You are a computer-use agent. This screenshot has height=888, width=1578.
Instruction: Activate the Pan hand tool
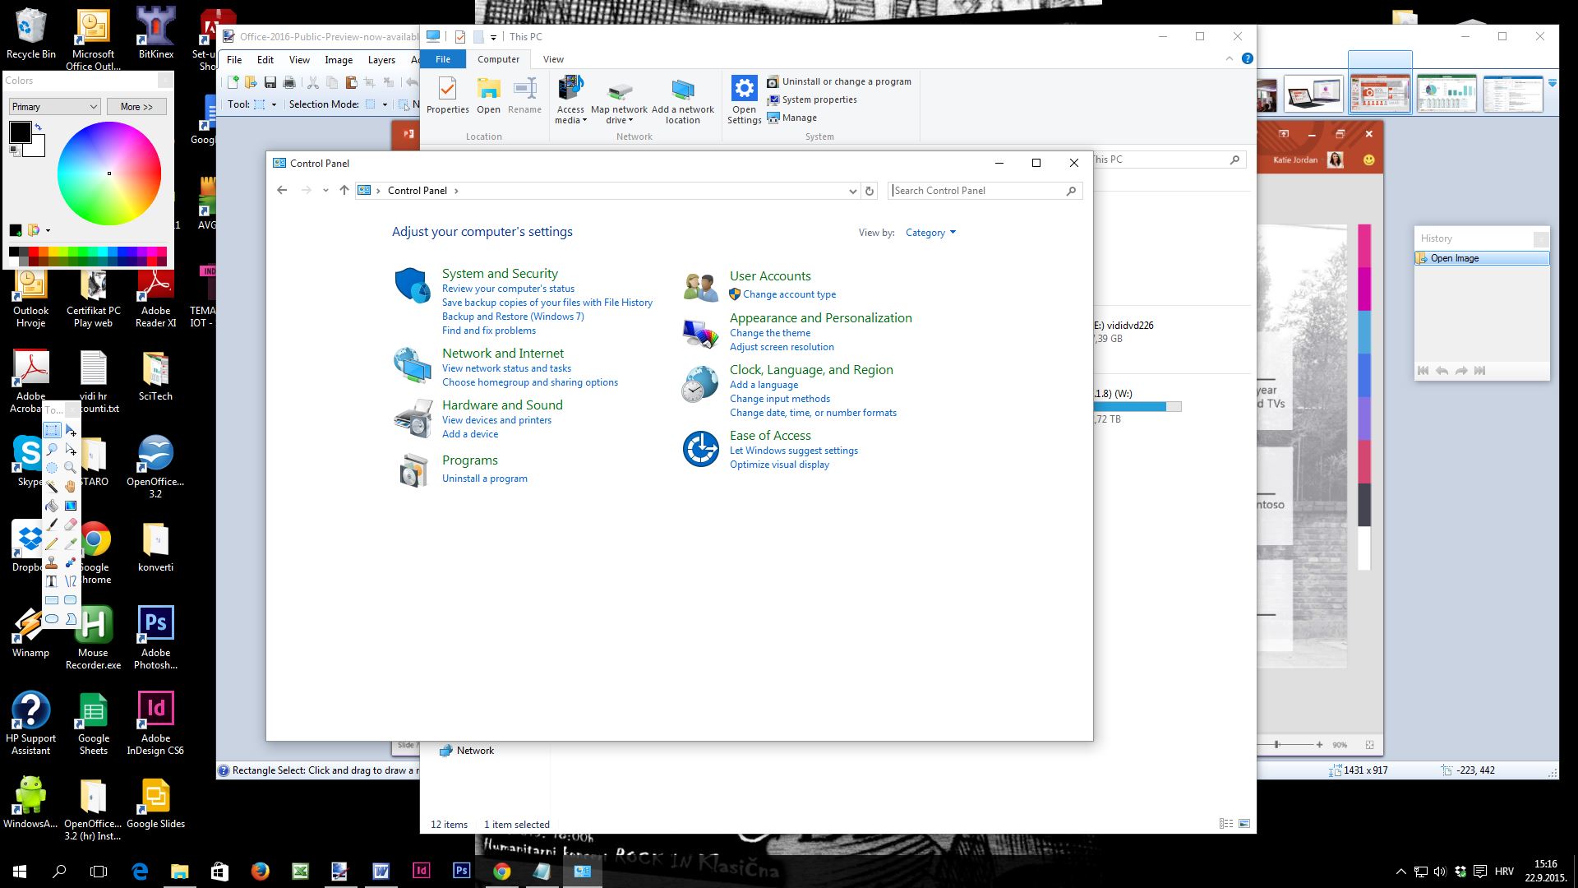(x=71, y=487)
